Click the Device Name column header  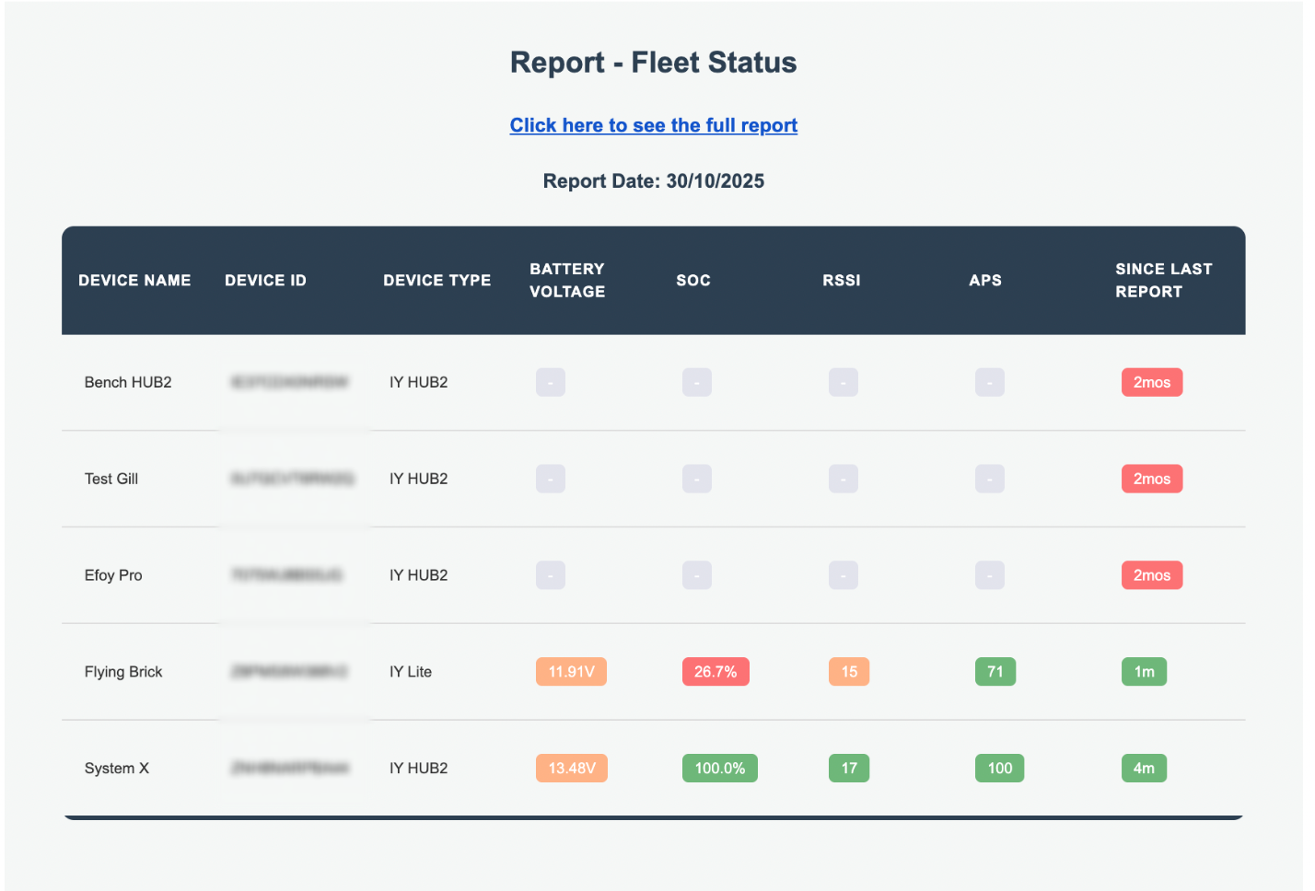(134, 280)
